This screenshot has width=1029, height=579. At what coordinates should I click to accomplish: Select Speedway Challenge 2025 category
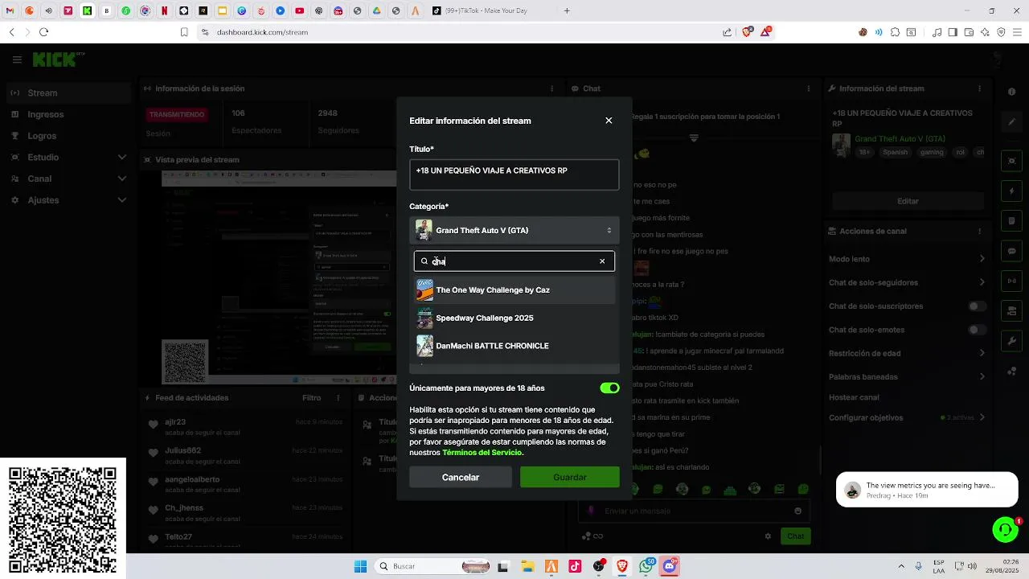coord(514,318)
